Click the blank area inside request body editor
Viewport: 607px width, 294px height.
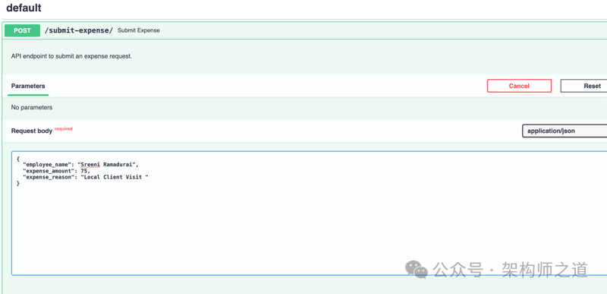(x=309, y=229)
